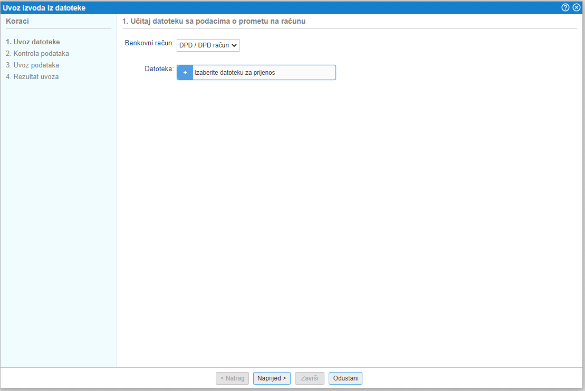The width and height of the screenshot is (585, 391).
Task: Click the blue plus file upload icon
Action: coord(185,73)
